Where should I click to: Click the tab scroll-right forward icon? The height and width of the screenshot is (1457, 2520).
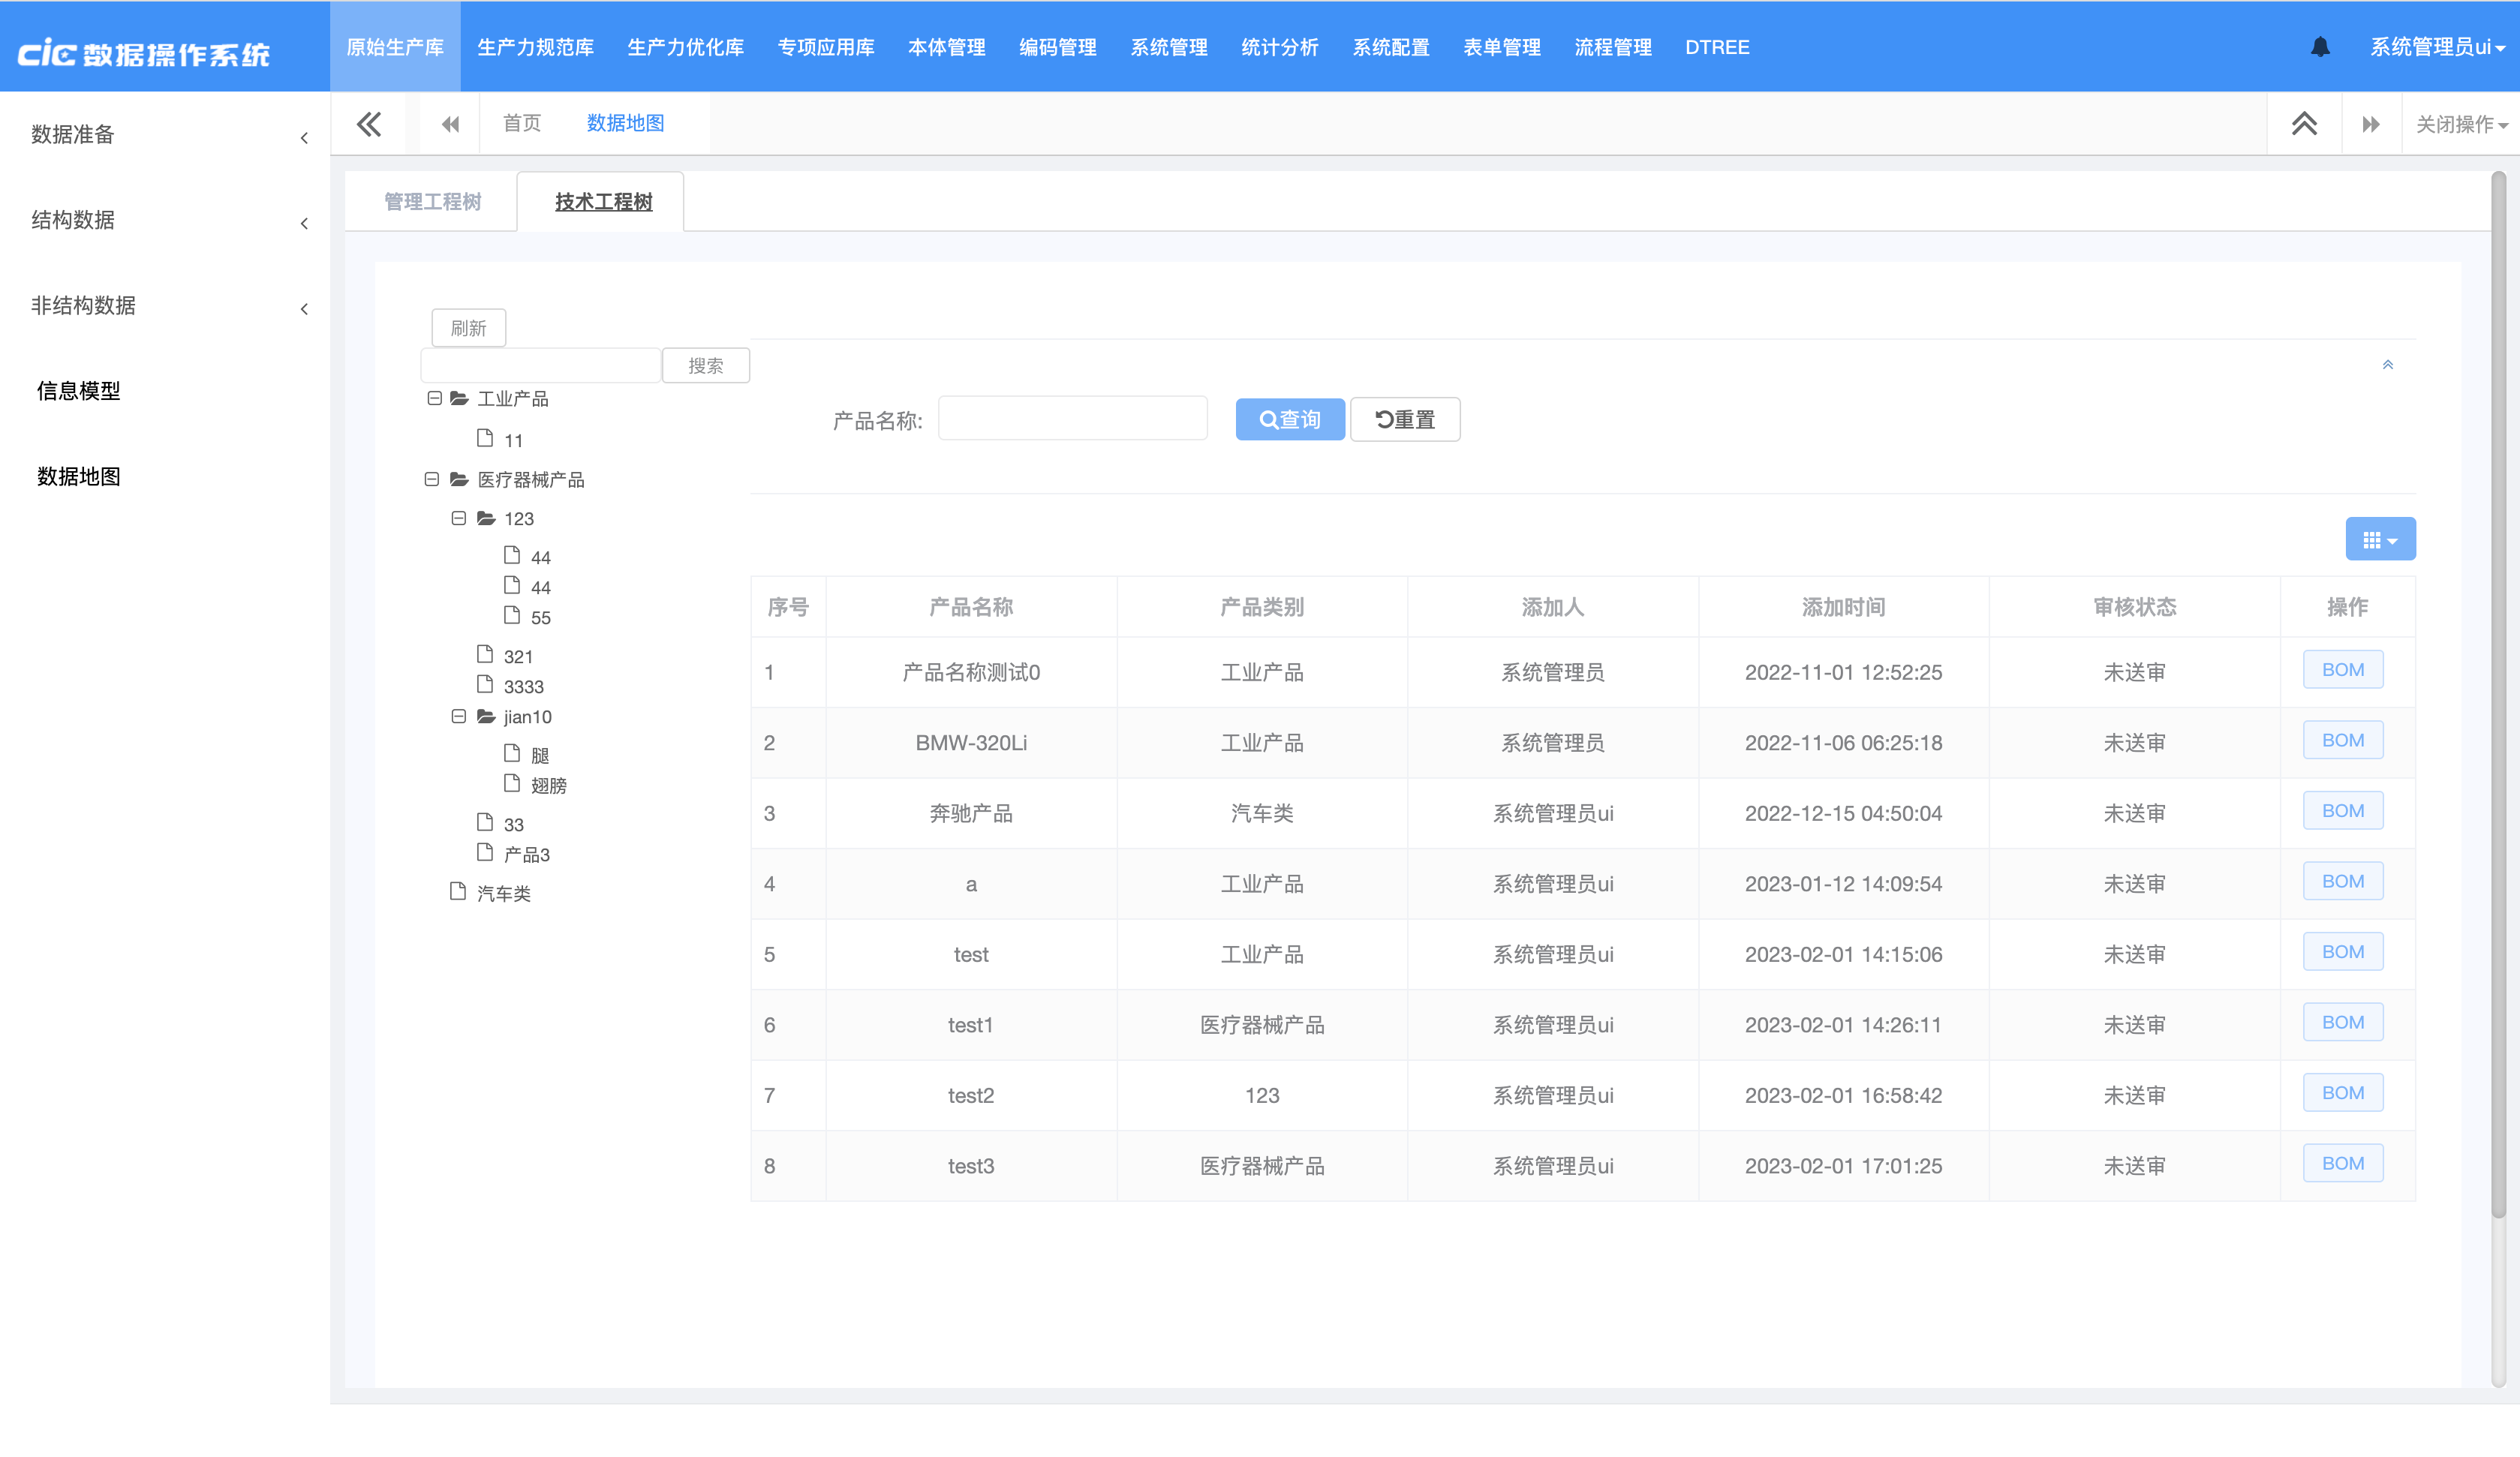pyautogui.click(x=2371, y=124)
